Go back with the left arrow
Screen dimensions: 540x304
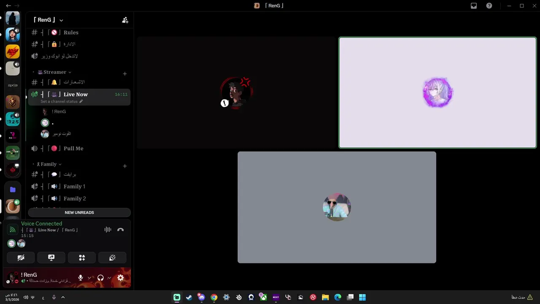tap(8, 6)
